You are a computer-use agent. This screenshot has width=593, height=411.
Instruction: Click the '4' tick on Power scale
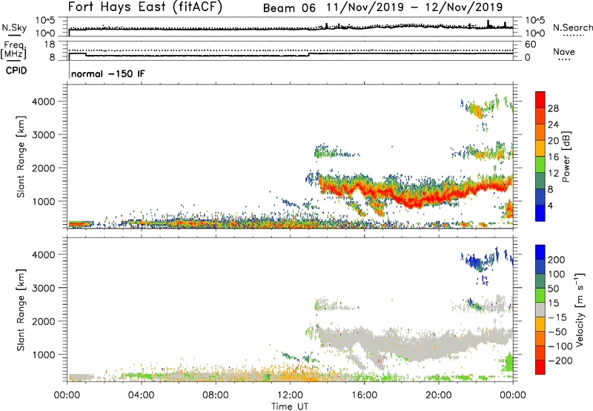coord(550,205)
